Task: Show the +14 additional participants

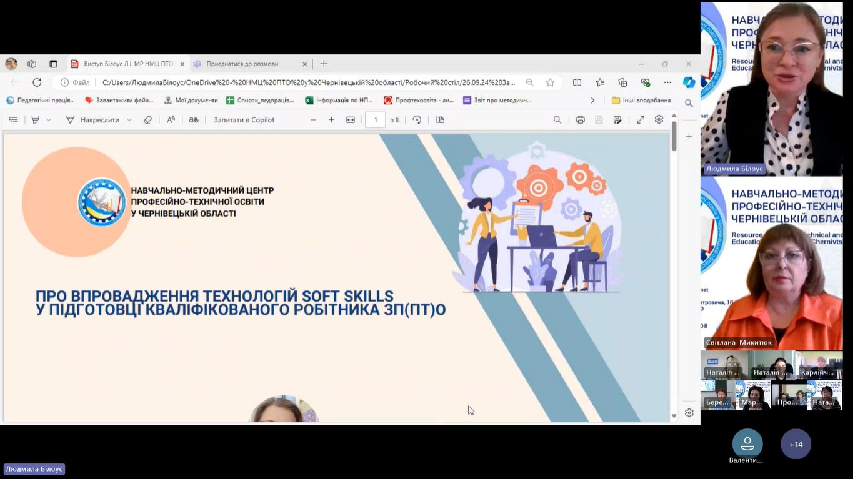Action: 796,444
